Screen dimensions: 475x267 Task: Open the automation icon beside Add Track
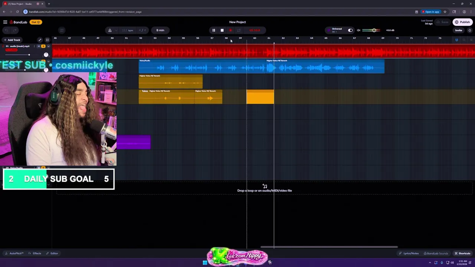(x=40, y=40)
